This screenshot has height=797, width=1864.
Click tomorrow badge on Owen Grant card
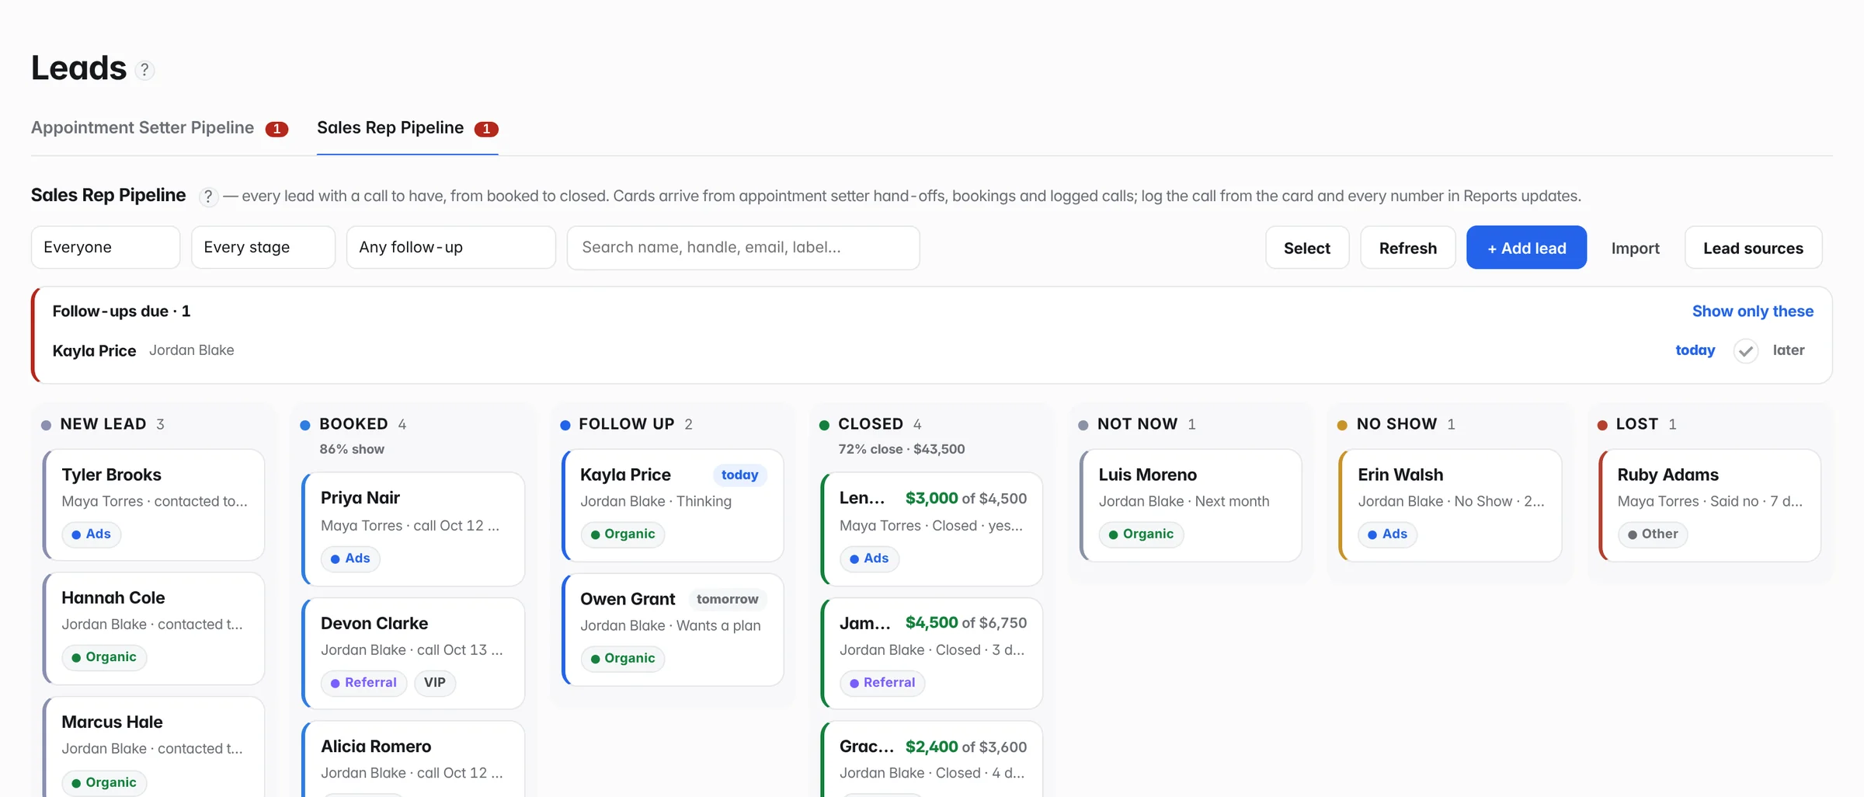tap(727, 599)
